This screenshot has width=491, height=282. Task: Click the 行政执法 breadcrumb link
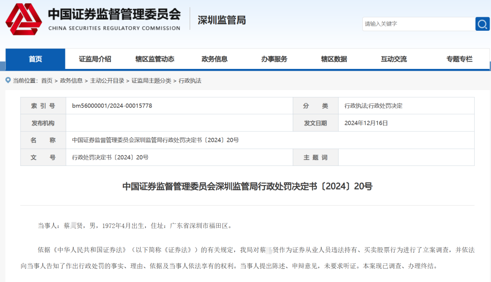(190, 81)
